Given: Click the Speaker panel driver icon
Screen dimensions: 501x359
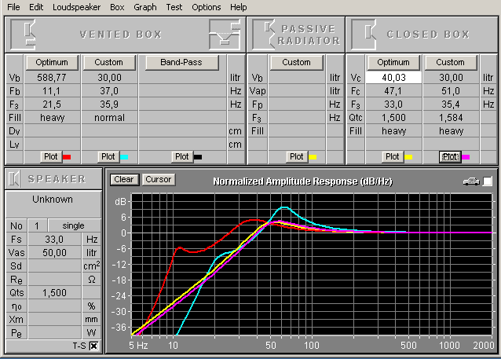Looking at the screenshot, I should click(14, 178).
